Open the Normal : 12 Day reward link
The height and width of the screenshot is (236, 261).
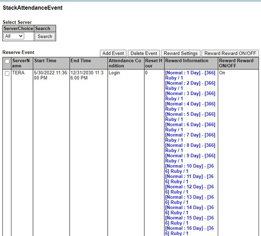pos(189,189)
